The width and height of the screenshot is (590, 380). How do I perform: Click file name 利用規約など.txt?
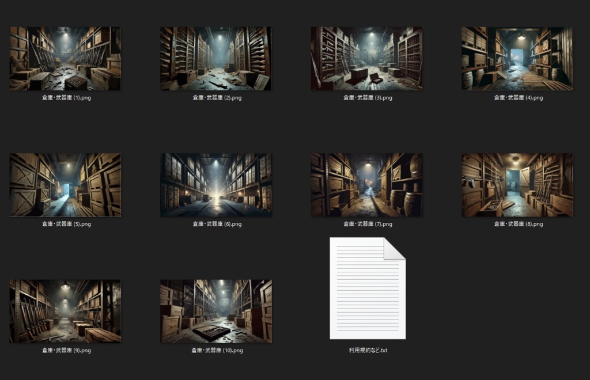[368, 350]
